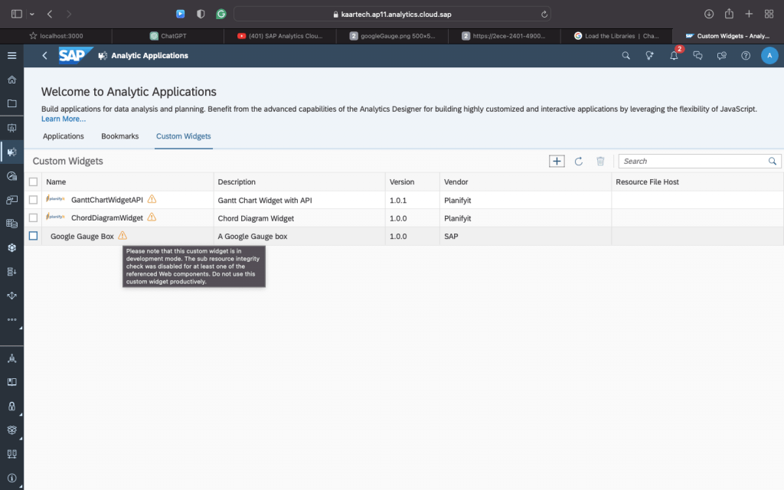Screen dimensions: 784x490
Task: Click the add custom widget plus icon
Action: tap(557, 161)
